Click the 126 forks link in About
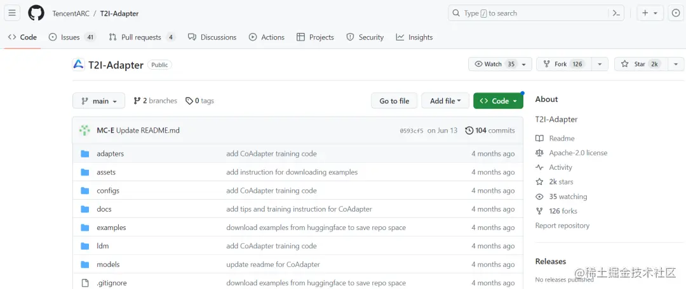 point(563,211)
